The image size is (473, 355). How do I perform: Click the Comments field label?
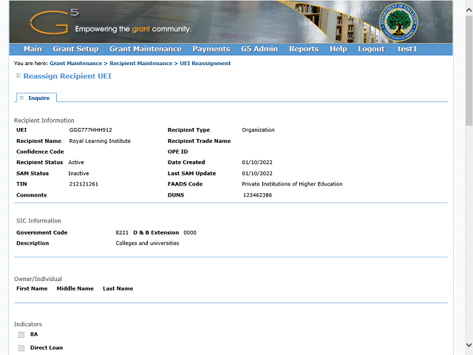point(31,195)
